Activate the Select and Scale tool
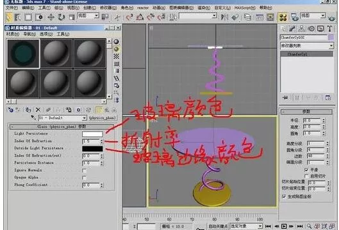This screenshot has width=339, height=230. [72, 17]
